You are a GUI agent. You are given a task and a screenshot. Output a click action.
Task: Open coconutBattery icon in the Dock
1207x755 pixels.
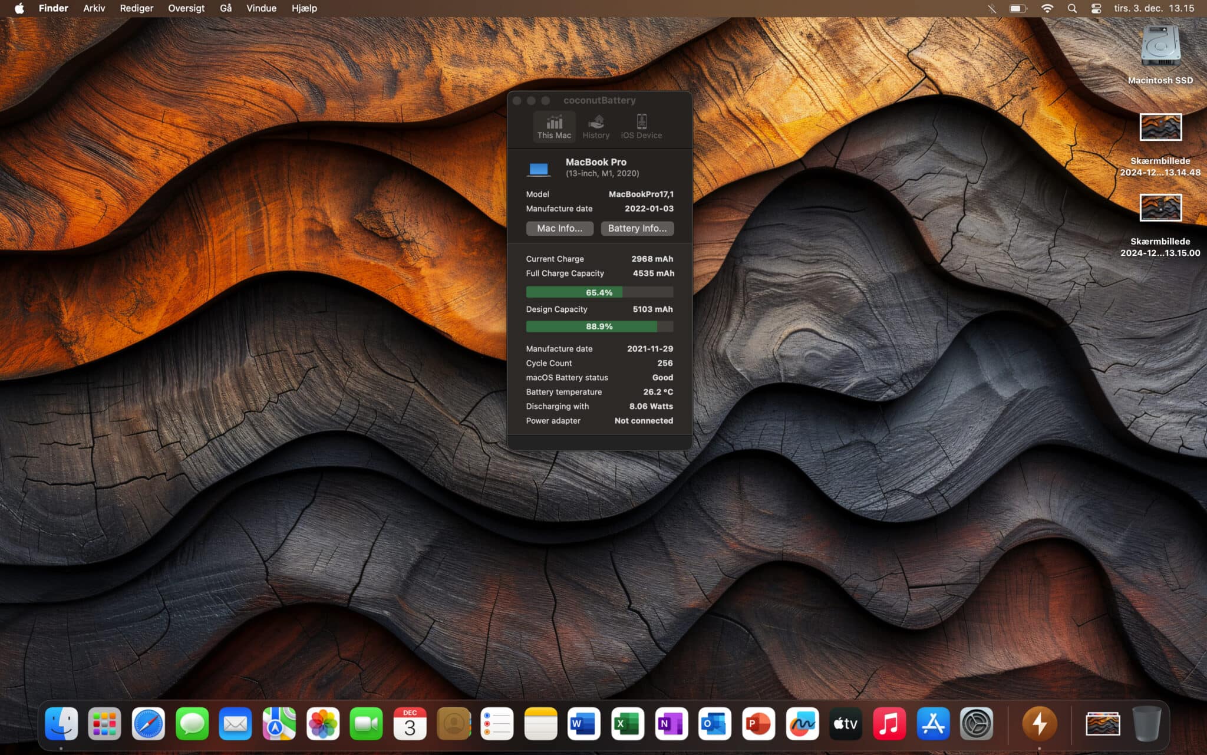click(x=1038, y=724)
